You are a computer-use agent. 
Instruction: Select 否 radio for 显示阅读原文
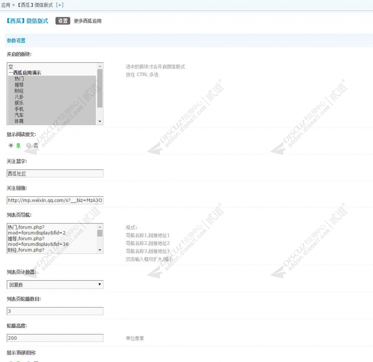(x=29, y=145)
